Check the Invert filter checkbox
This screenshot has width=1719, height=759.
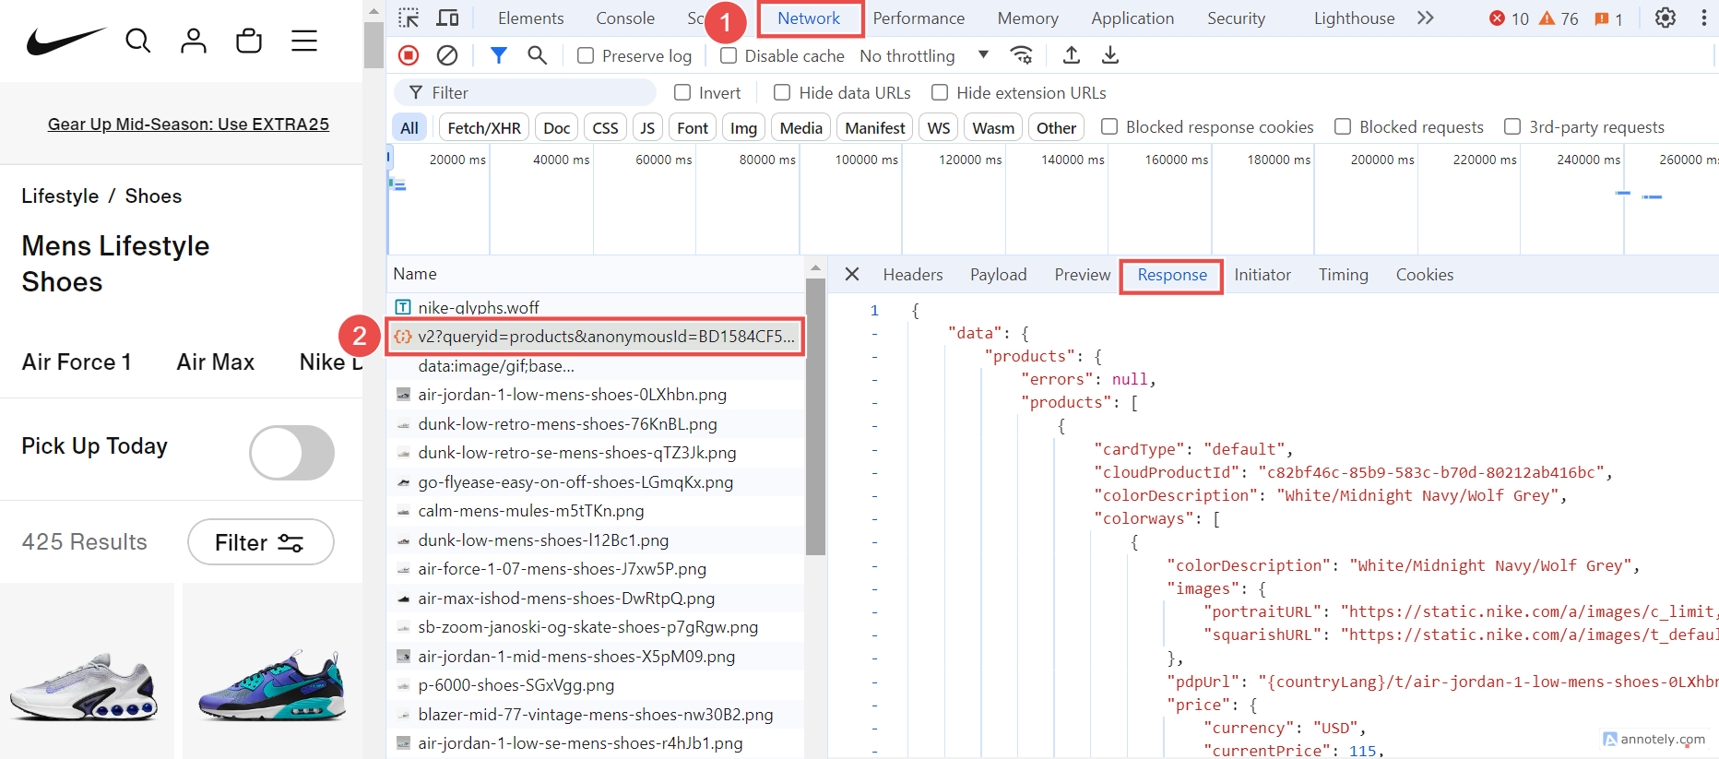(x=682, y=92)
